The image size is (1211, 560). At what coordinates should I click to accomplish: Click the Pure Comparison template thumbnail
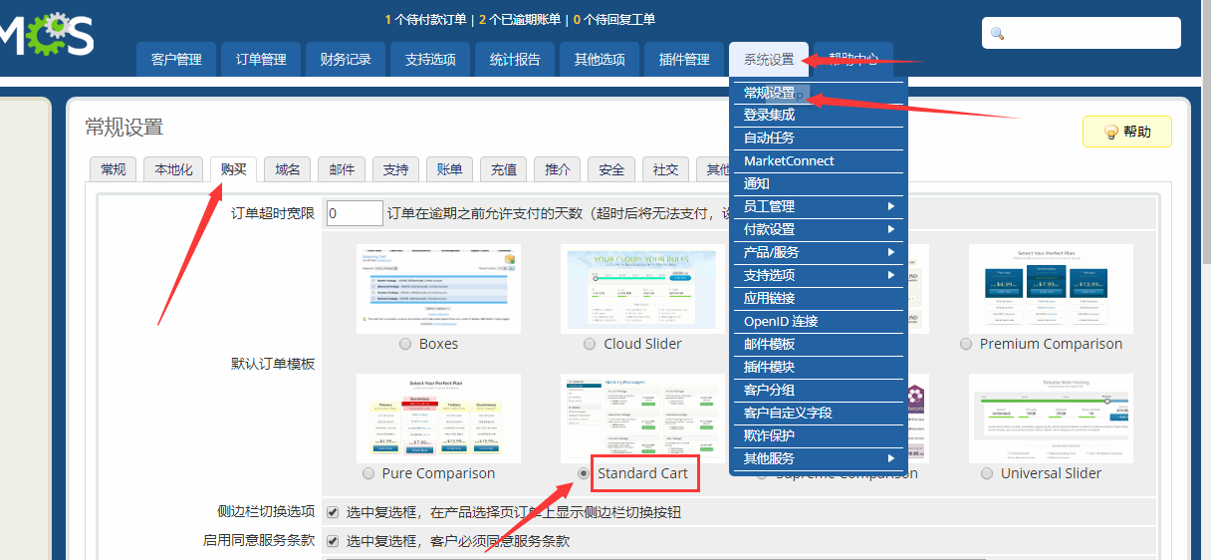438,418
